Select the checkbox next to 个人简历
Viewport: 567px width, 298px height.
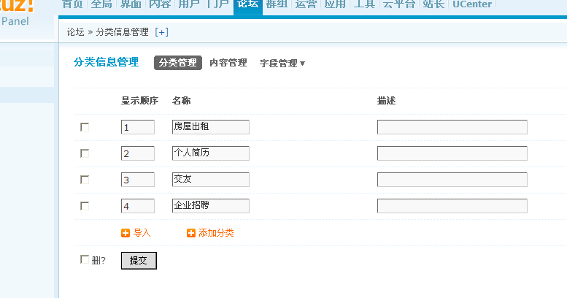tap(85, 153)
